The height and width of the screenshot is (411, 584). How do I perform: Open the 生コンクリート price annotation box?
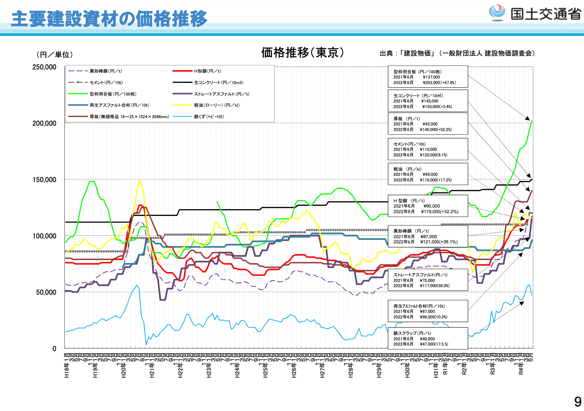[428, 101]
